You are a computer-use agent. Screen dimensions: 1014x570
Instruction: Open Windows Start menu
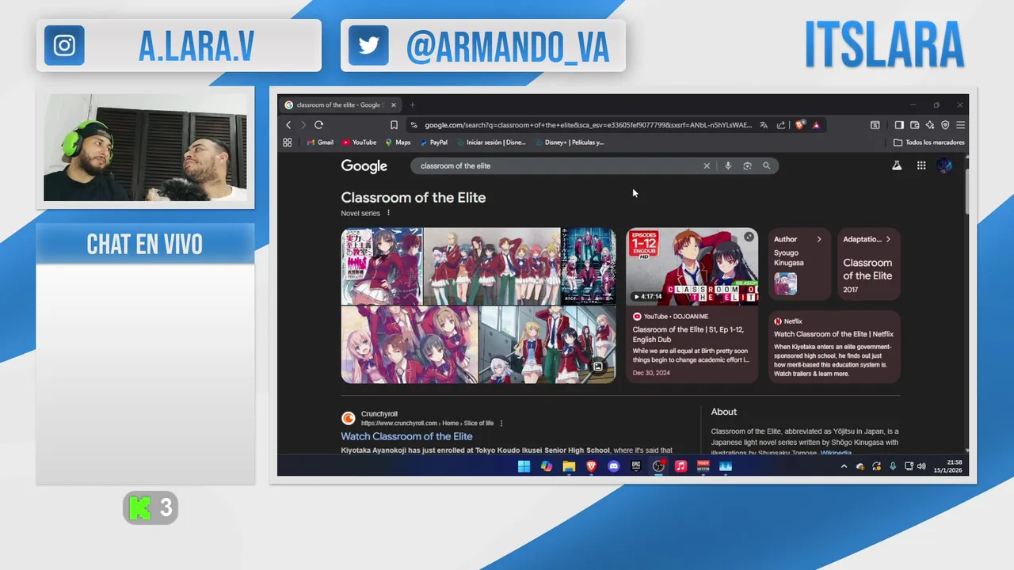tap(524, 466)
